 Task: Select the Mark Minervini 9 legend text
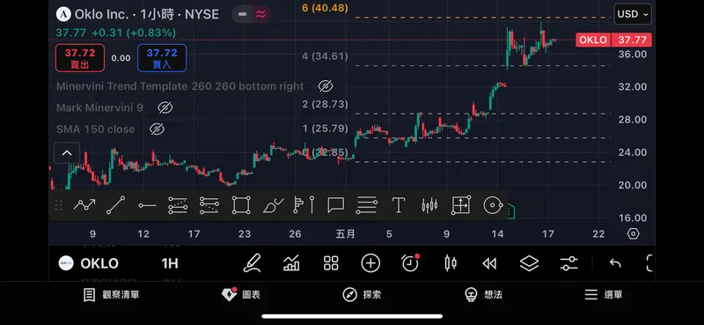(x=99, y=107)
